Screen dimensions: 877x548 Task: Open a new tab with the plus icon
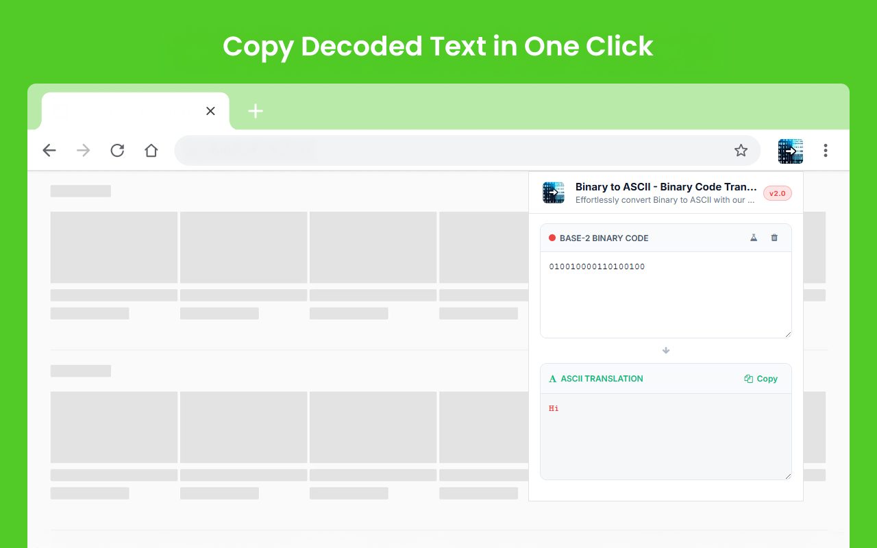tap(256, 111)
